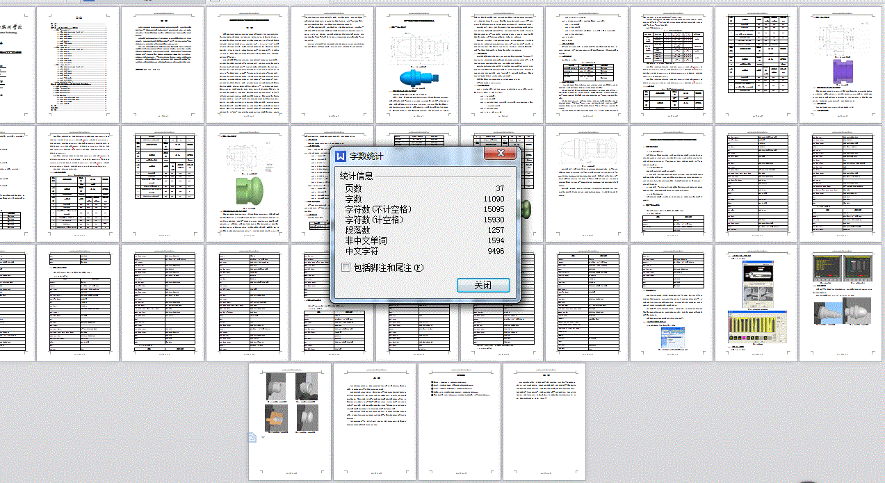885x483 pixels.
Task: Click the small floating document icon below photos
Action: pyautogui.click(x=253, y=438)
